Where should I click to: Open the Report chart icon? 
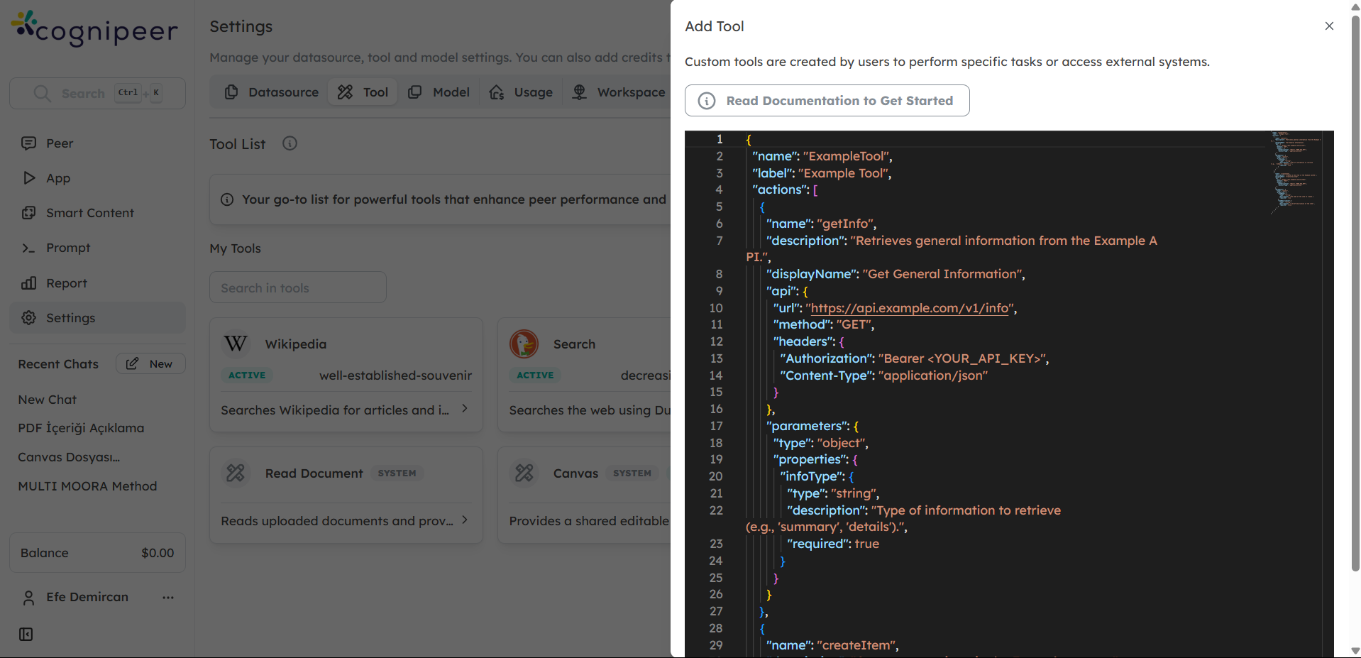28,283
